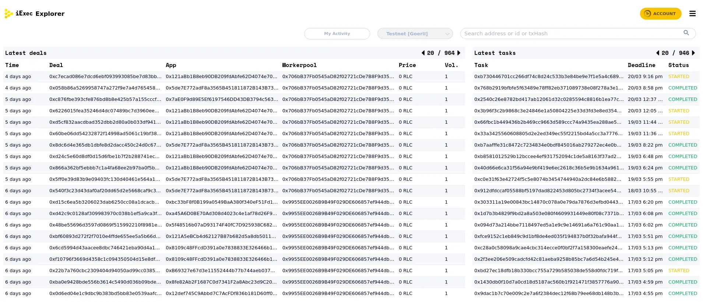703x302 pixels.
Task: Open deal 0xc876fbe393cfe876bd8b8e425b57a155cccf
Action: (105, 99)
